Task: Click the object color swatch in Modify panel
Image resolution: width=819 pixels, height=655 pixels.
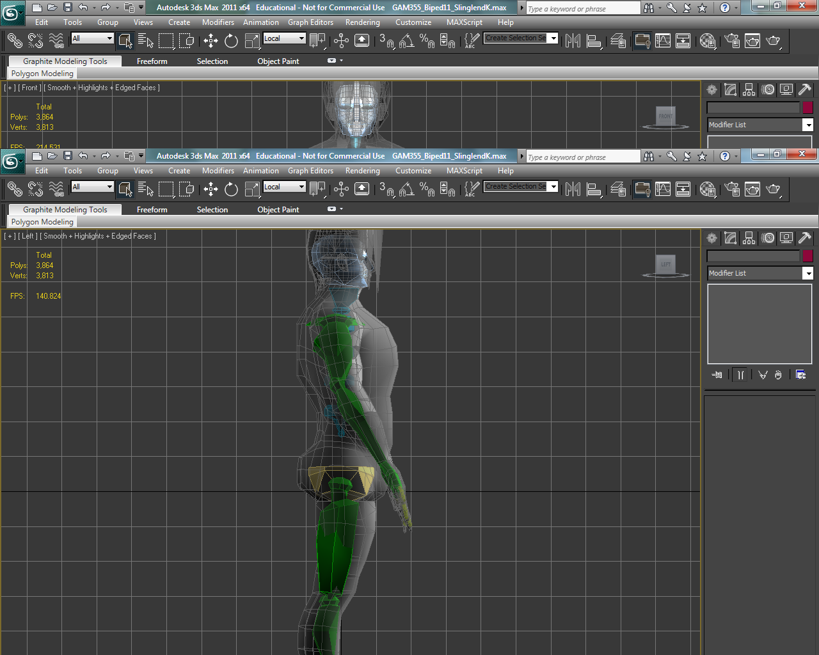Action: point(807,256)
